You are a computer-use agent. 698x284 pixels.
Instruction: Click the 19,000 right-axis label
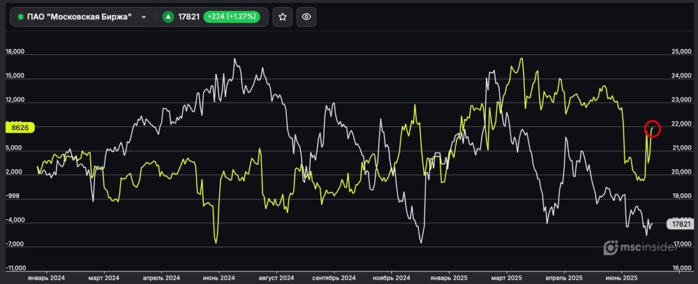coord(681,196)
